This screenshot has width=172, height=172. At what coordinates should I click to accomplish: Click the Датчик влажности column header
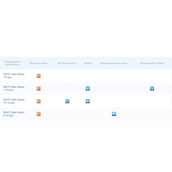(x=67, y=63)
